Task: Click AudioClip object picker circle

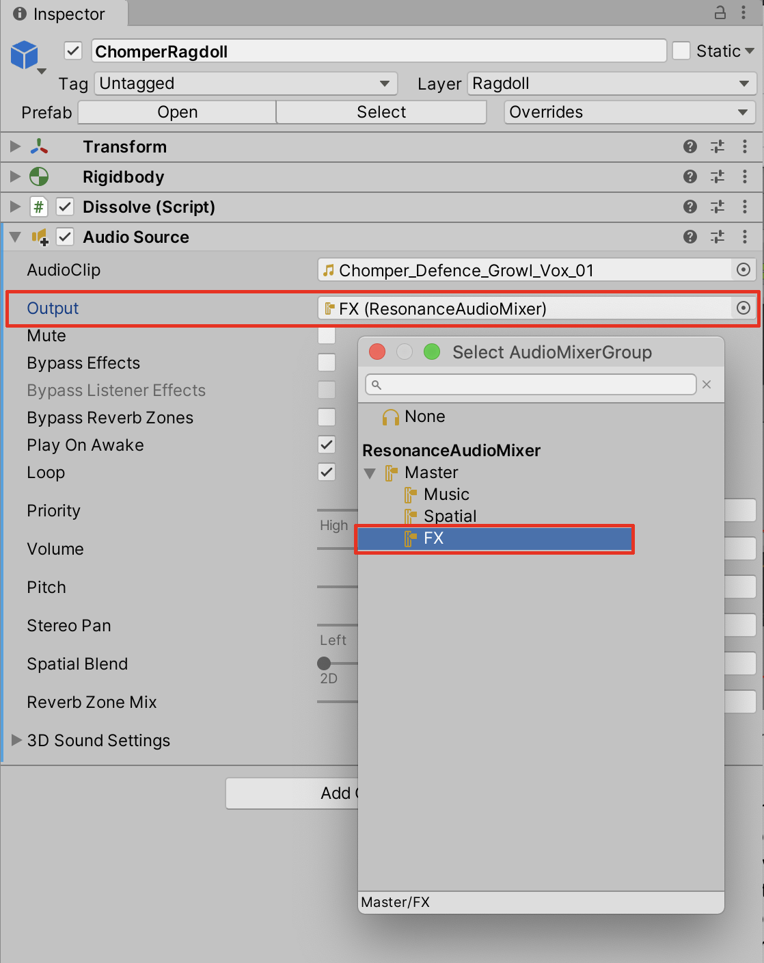Action: [x=743, y=270]
